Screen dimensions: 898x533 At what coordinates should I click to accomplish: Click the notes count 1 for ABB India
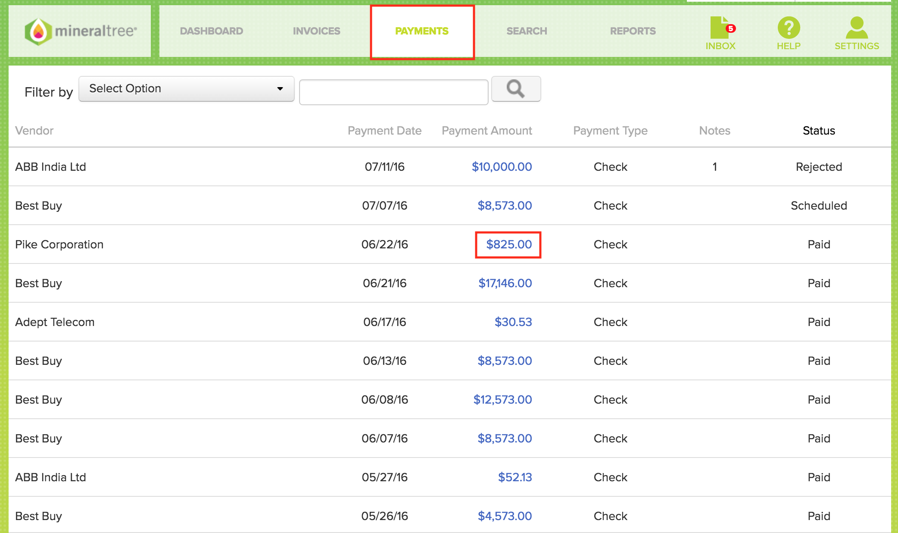715,167
